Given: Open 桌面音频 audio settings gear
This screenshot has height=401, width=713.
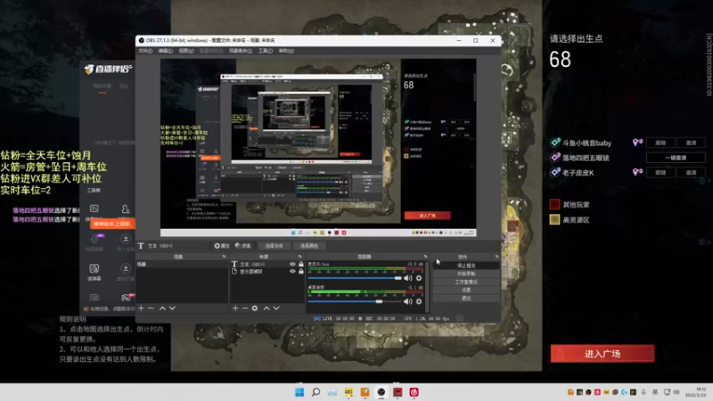Looking at the screenshot, I should coord(419,301).
